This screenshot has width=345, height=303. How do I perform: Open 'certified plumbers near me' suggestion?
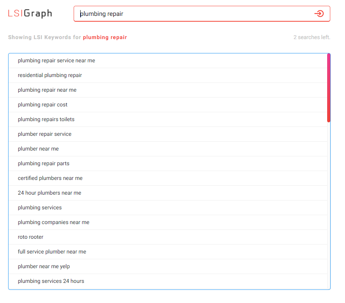click(50, 178)
